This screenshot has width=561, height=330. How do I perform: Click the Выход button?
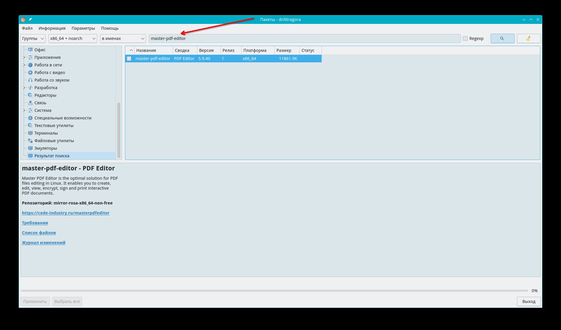[529, 301]
